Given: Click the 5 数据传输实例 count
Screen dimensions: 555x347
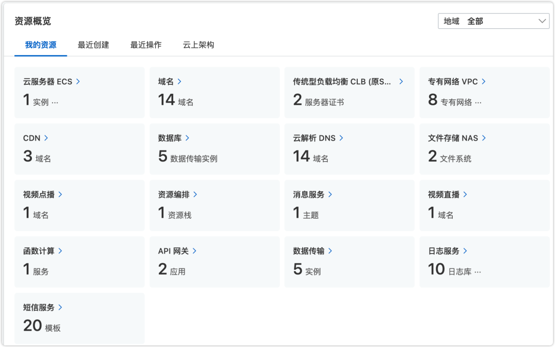Looking at the screenshot, I should pos(188,157).
